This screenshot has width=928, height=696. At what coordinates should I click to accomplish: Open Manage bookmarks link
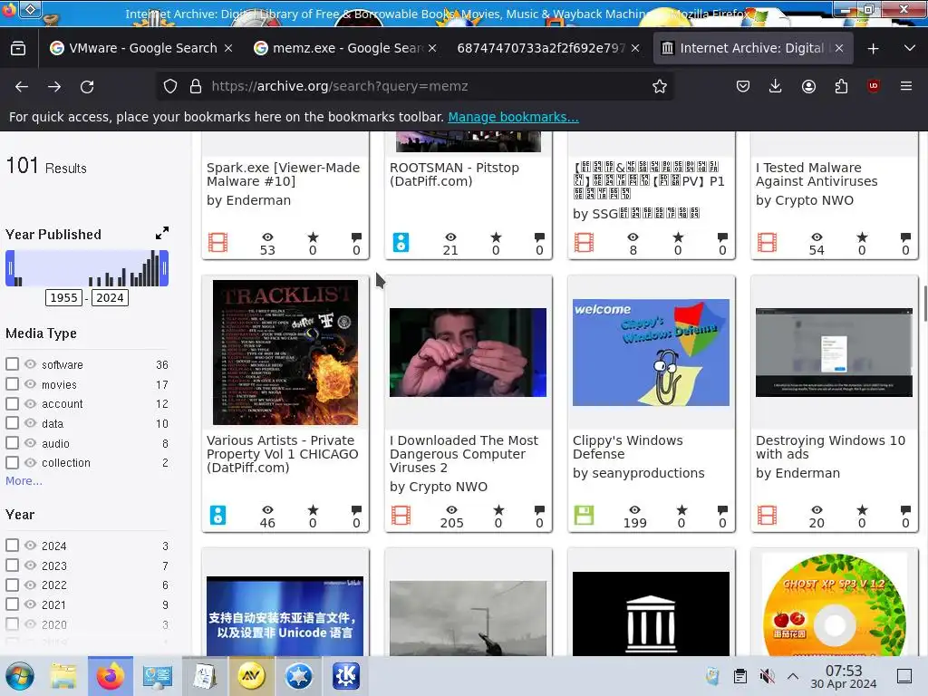click(x=513, y=117)
